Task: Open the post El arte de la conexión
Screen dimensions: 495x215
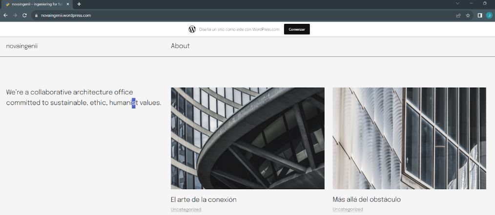Action: tap(204, 199)
